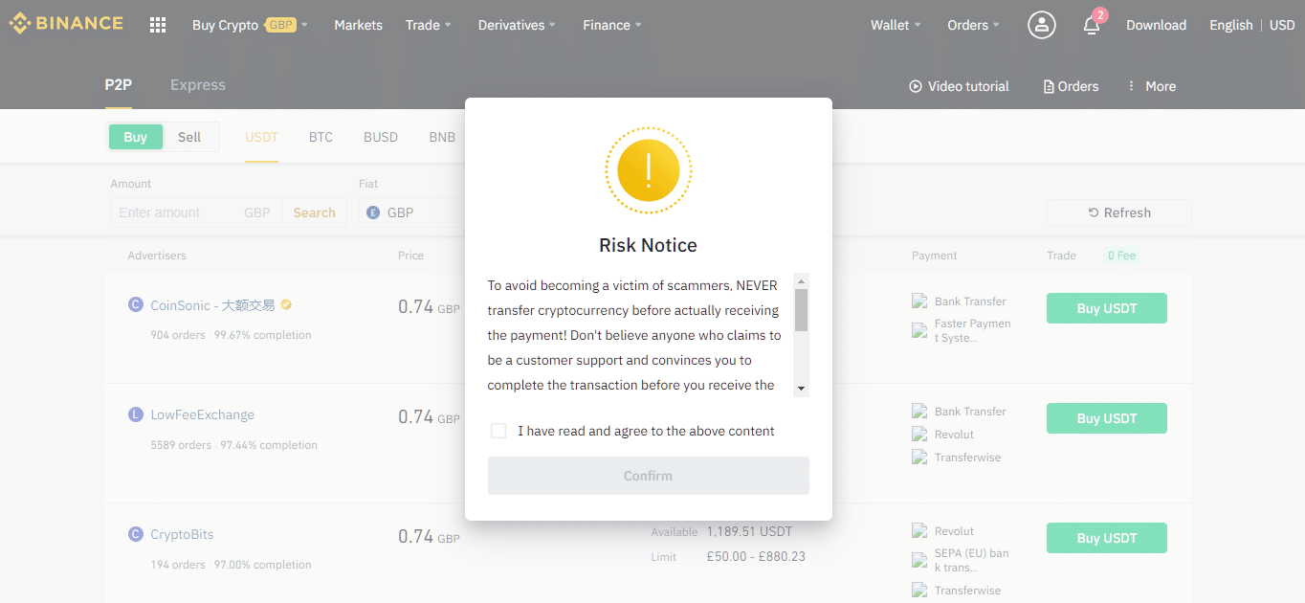
Task: Select the BNB coin tab
Action: pyautogui.click(x=442, y=137)
